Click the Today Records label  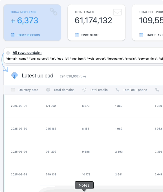click(28, 35)
